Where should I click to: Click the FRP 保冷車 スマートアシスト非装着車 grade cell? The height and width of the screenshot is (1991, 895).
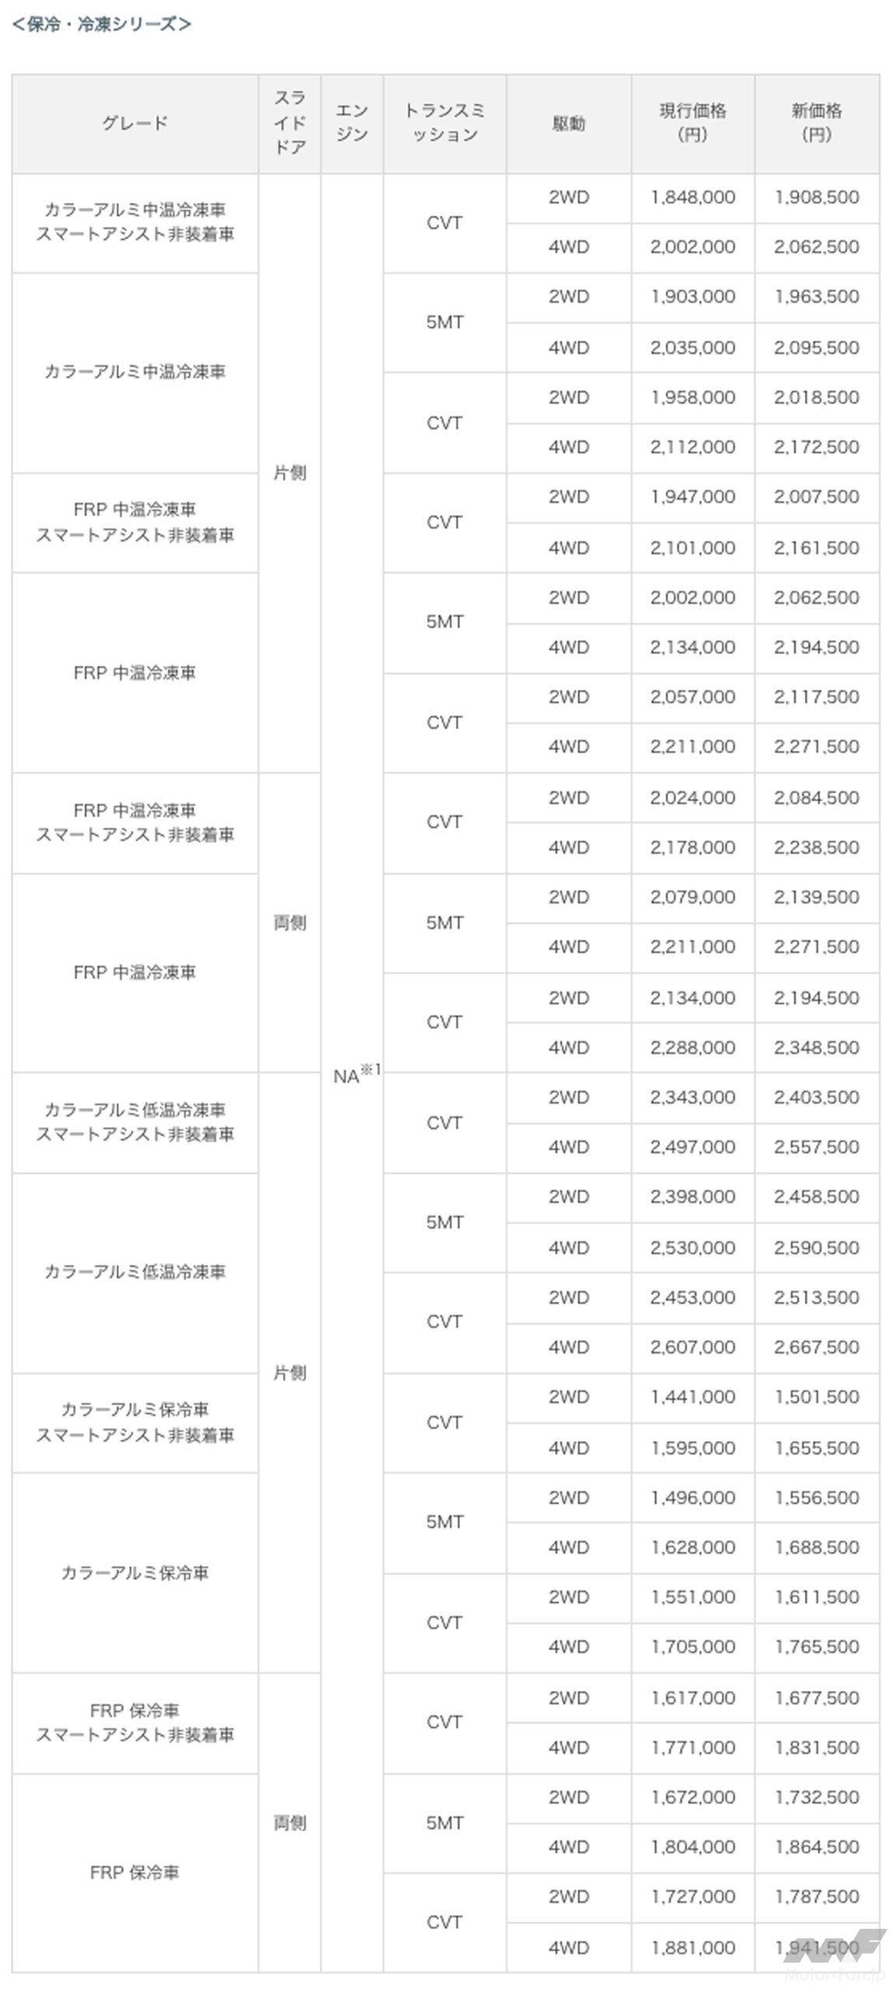click(135, 1722)
